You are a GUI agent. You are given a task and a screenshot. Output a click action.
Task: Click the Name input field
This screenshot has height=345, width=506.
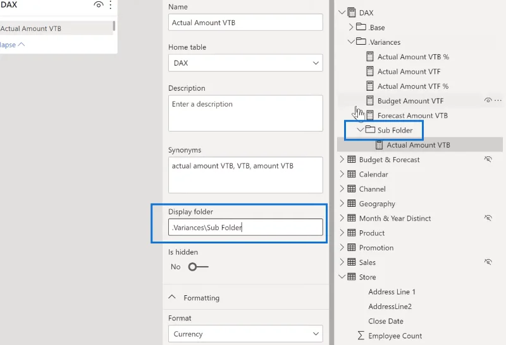click(245, 23)
